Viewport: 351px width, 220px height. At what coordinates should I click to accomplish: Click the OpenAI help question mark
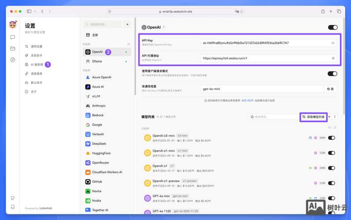coord(164,27)
